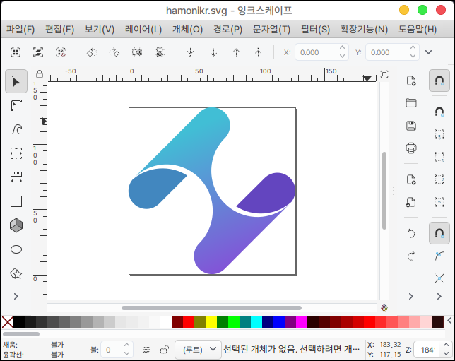Toggle the guide lock on ruler corner

(40, 73)
